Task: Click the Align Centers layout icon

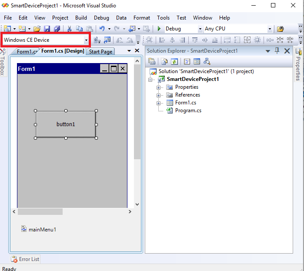Action: click(x=172, y=40)
